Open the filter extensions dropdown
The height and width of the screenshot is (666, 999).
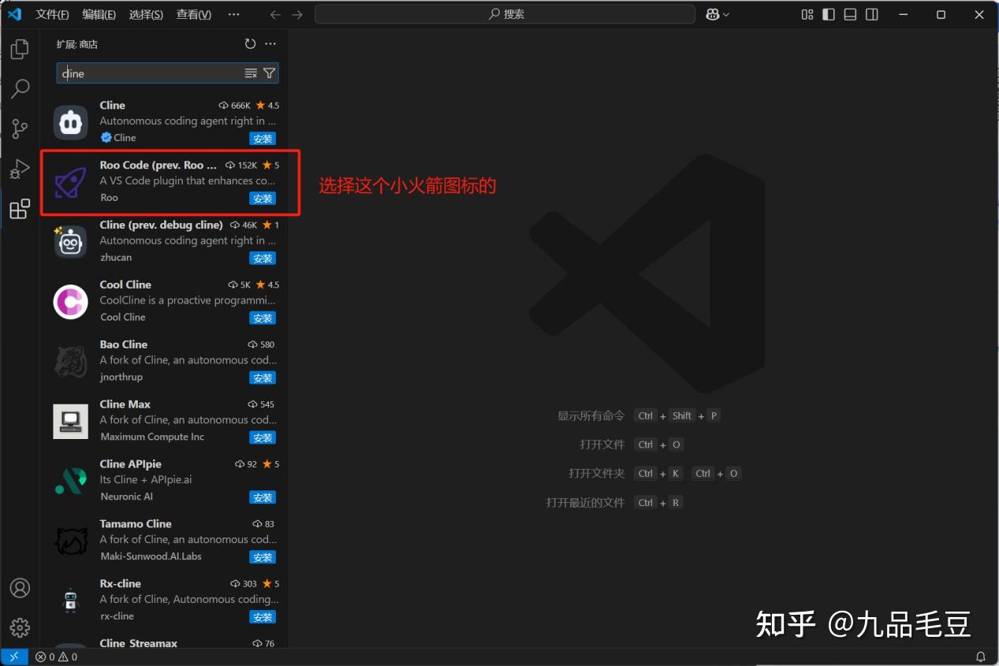click(x=270, y=73)
